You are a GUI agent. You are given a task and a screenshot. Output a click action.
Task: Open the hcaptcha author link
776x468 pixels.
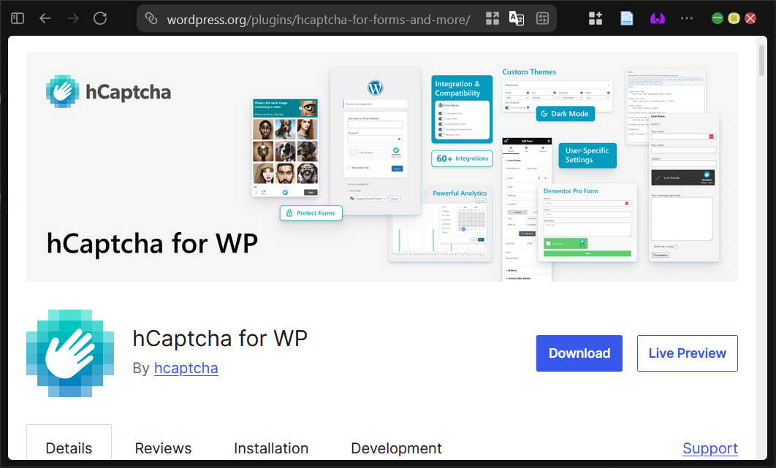(186, 368)
